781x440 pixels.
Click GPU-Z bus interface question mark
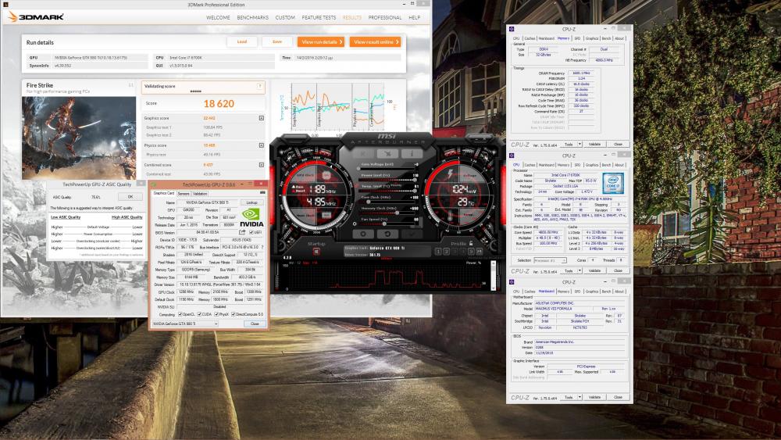point(262,247)
